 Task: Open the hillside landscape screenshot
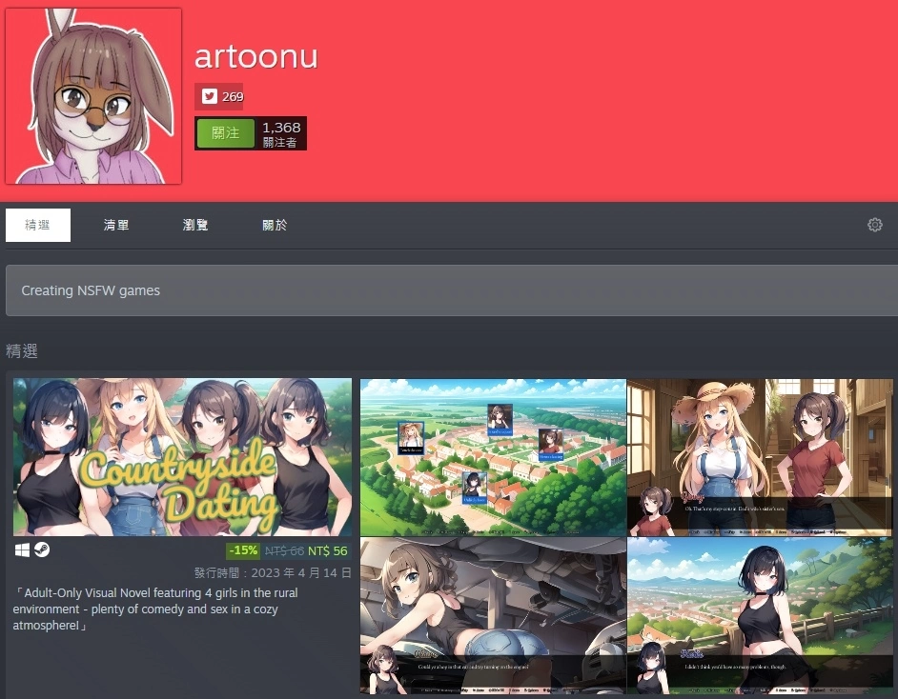[760, 615]
